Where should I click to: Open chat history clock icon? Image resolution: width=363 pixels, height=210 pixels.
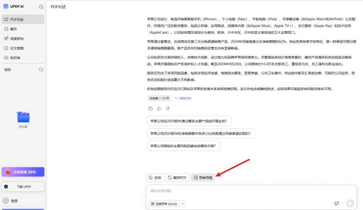[x=41, y=6]
